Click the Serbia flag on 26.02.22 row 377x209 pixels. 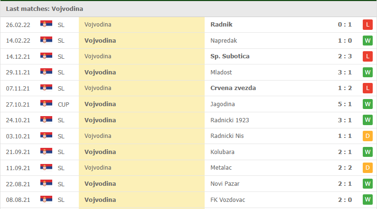pyautogui.click(x=46, y=24)
